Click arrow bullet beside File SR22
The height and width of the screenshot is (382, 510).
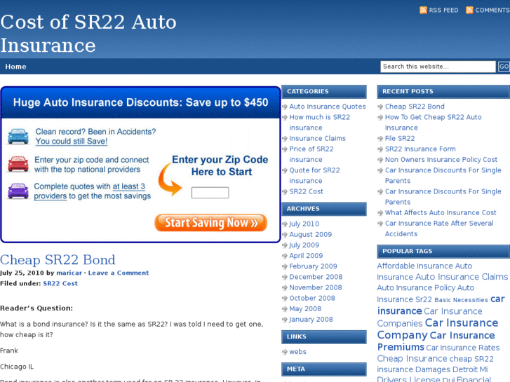[x=380, y=139]
